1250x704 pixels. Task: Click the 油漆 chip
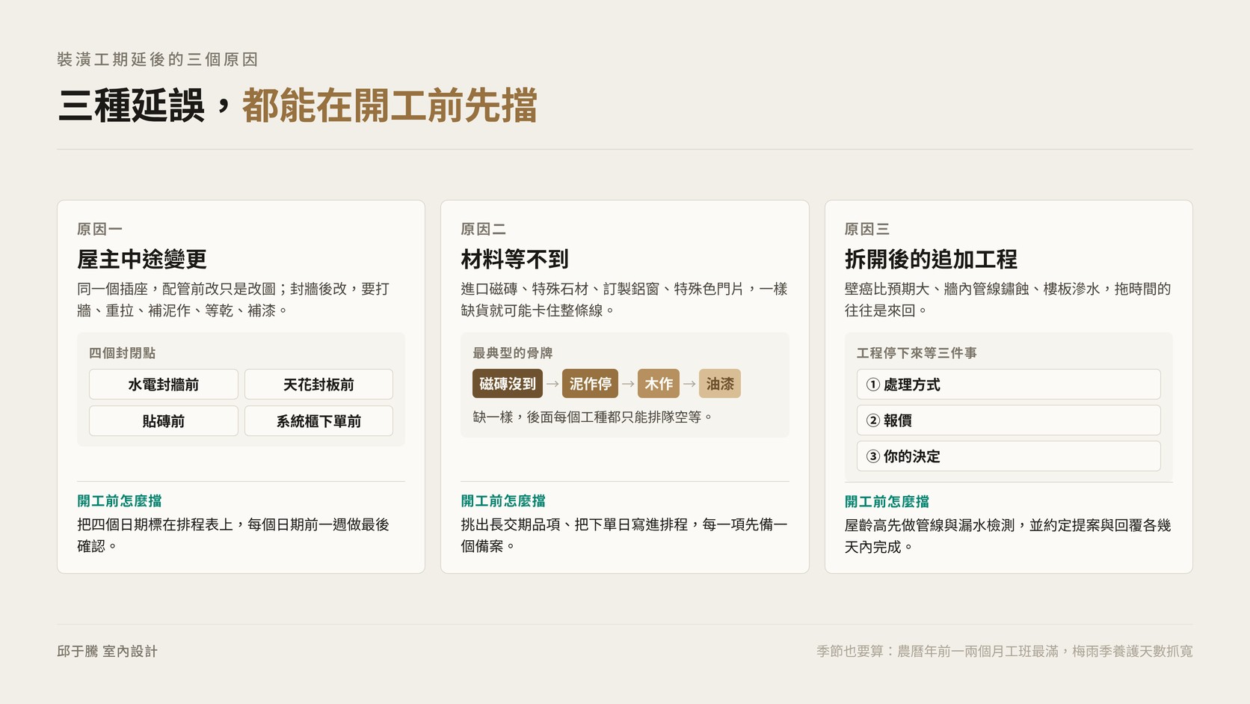720,384
